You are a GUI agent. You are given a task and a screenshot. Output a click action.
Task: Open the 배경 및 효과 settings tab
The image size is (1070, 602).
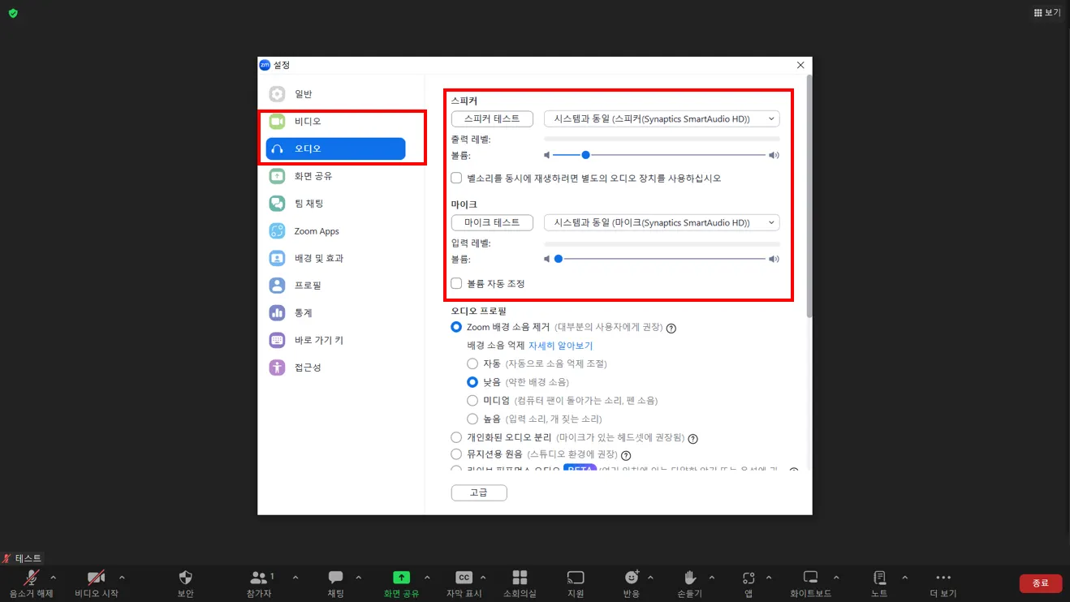(335, 258)
